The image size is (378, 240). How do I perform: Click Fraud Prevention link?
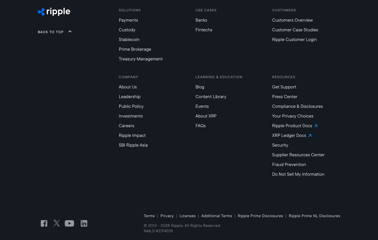click(289, 165)
